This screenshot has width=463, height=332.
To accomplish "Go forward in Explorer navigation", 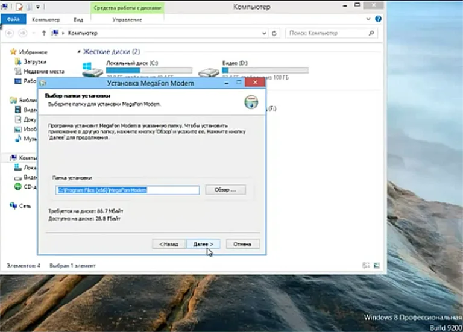I will 23,33.
